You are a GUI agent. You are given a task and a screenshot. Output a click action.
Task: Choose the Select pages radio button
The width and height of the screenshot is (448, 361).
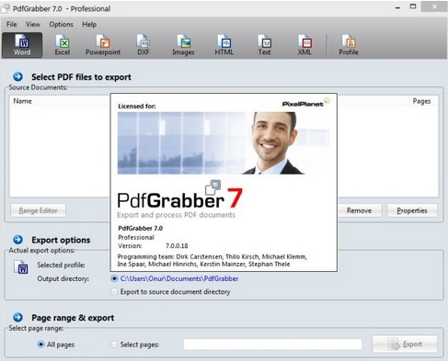114,344
